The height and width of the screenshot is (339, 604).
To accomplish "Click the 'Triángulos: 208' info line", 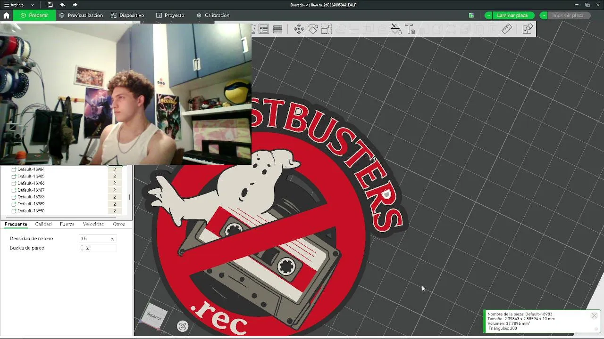I will (502, 328).
